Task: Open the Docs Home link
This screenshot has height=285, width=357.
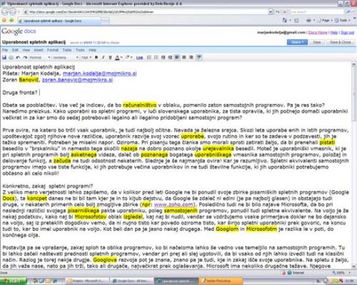Action: coord(318,33)
